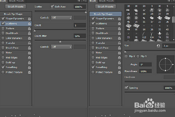Screen dimensions: 175x117
Task: Click the angle and roundness circle widget
Action: 165,64
